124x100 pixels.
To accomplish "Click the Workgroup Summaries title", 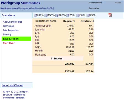I will 20,3.
